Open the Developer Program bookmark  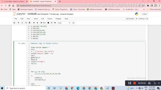[25, 9]
